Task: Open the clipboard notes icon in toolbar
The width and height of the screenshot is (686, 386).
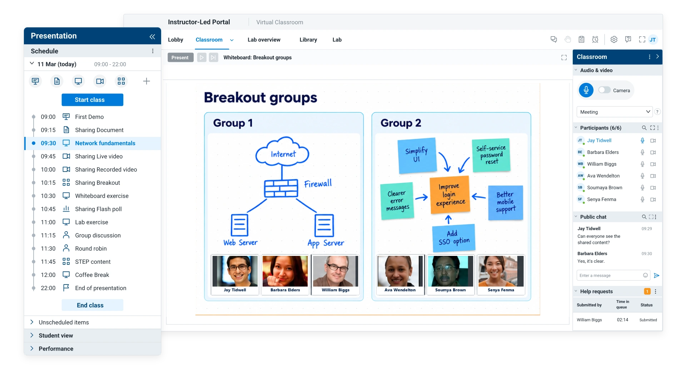Action: point(582,39)
